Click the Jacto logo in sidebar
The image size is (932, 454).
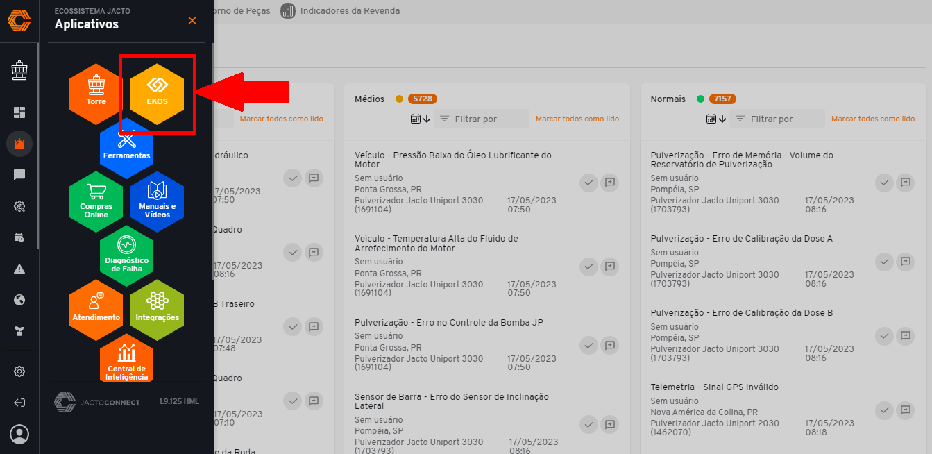pos(19,19)
